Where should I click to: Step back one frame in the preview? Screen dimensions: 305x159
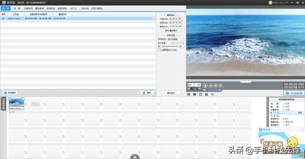click(216, 85)
